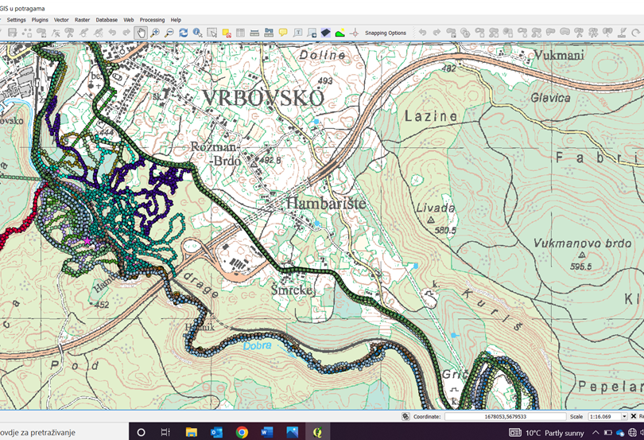
Task: Open the Raster menu
Action: coord(82,19)
